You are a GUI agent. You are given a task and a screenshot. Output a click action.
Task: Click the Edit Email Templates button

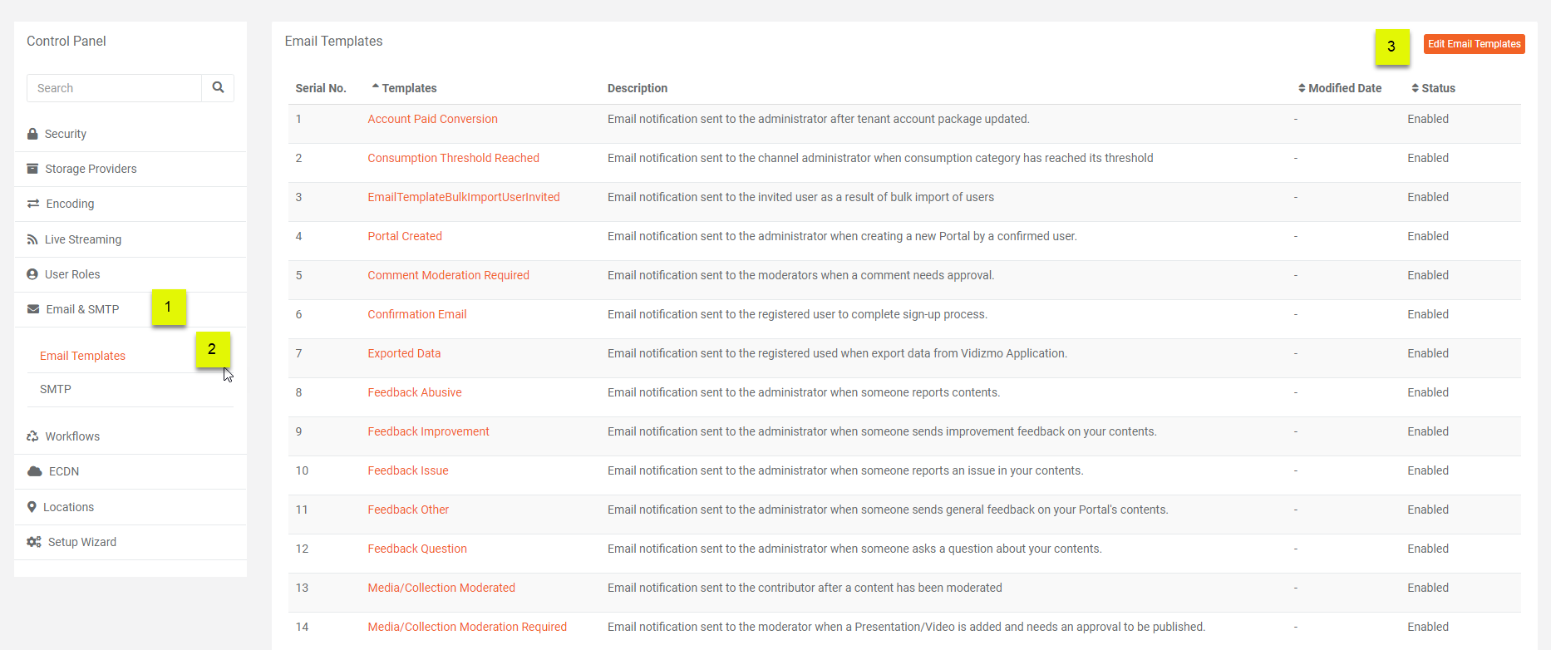click(x=1474, y=44)
